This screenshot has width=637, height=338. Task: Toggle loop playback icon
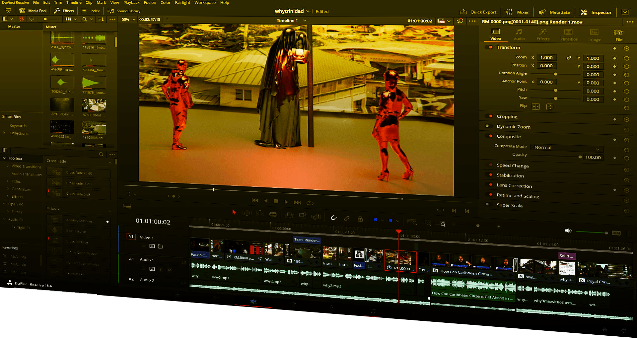310,203
